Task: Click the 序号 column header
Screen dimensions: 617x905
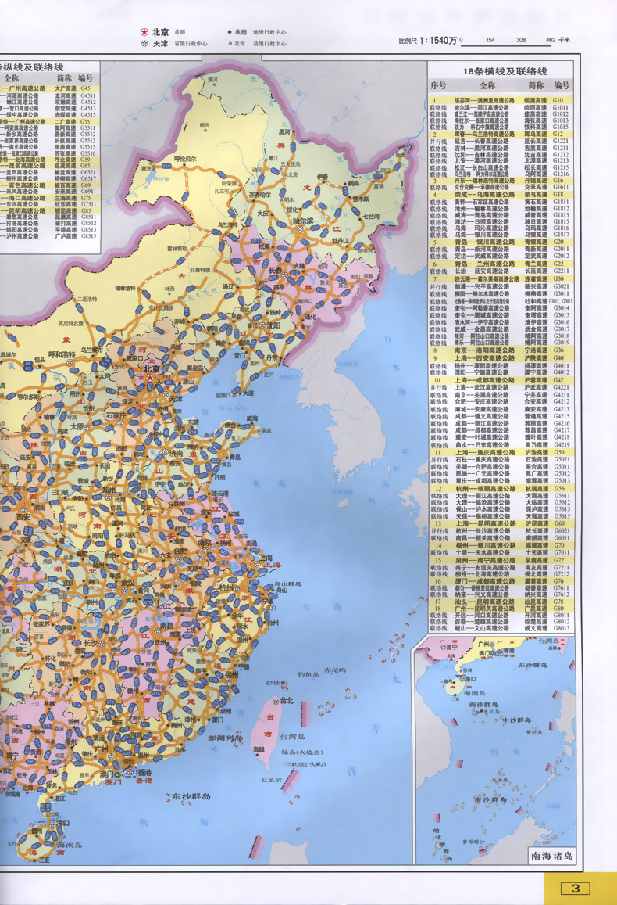Action: (438, 85)
